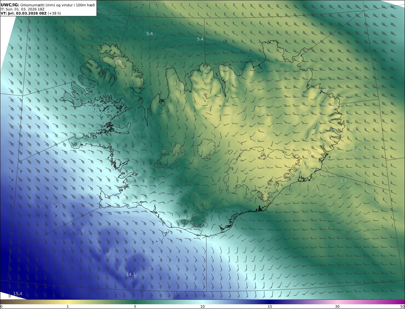Click the '(+38 h)' forecast offset text
Screen dimensions: 405x309
coord(54,13)
